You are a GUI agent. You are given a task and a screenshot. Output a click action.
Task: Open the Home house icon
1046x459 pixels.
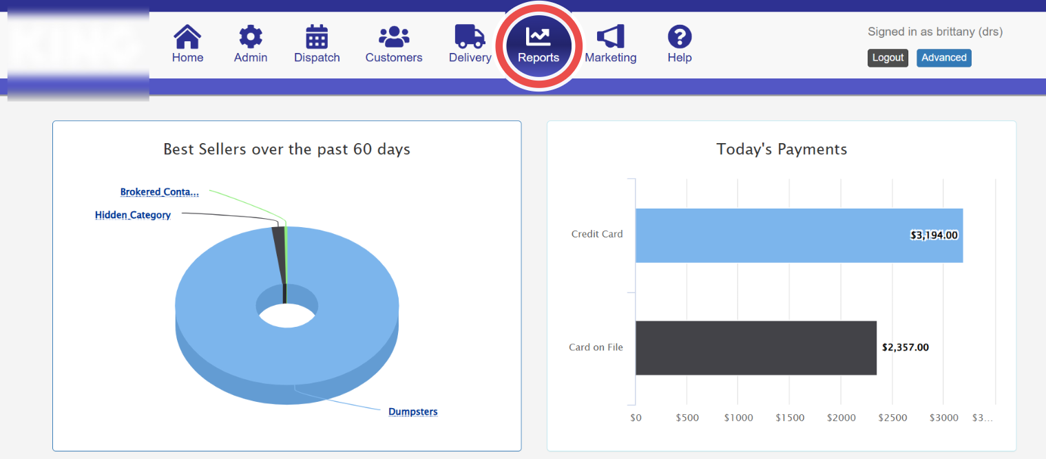pyautogui.click(x=187, y=36)
